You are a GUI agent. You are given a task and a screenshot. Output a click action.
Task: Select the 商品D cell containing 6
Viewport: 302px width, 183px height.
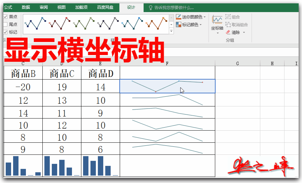[101, 149]
